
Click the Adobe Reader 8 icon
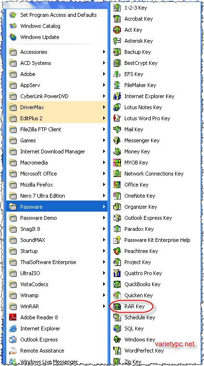13,317
